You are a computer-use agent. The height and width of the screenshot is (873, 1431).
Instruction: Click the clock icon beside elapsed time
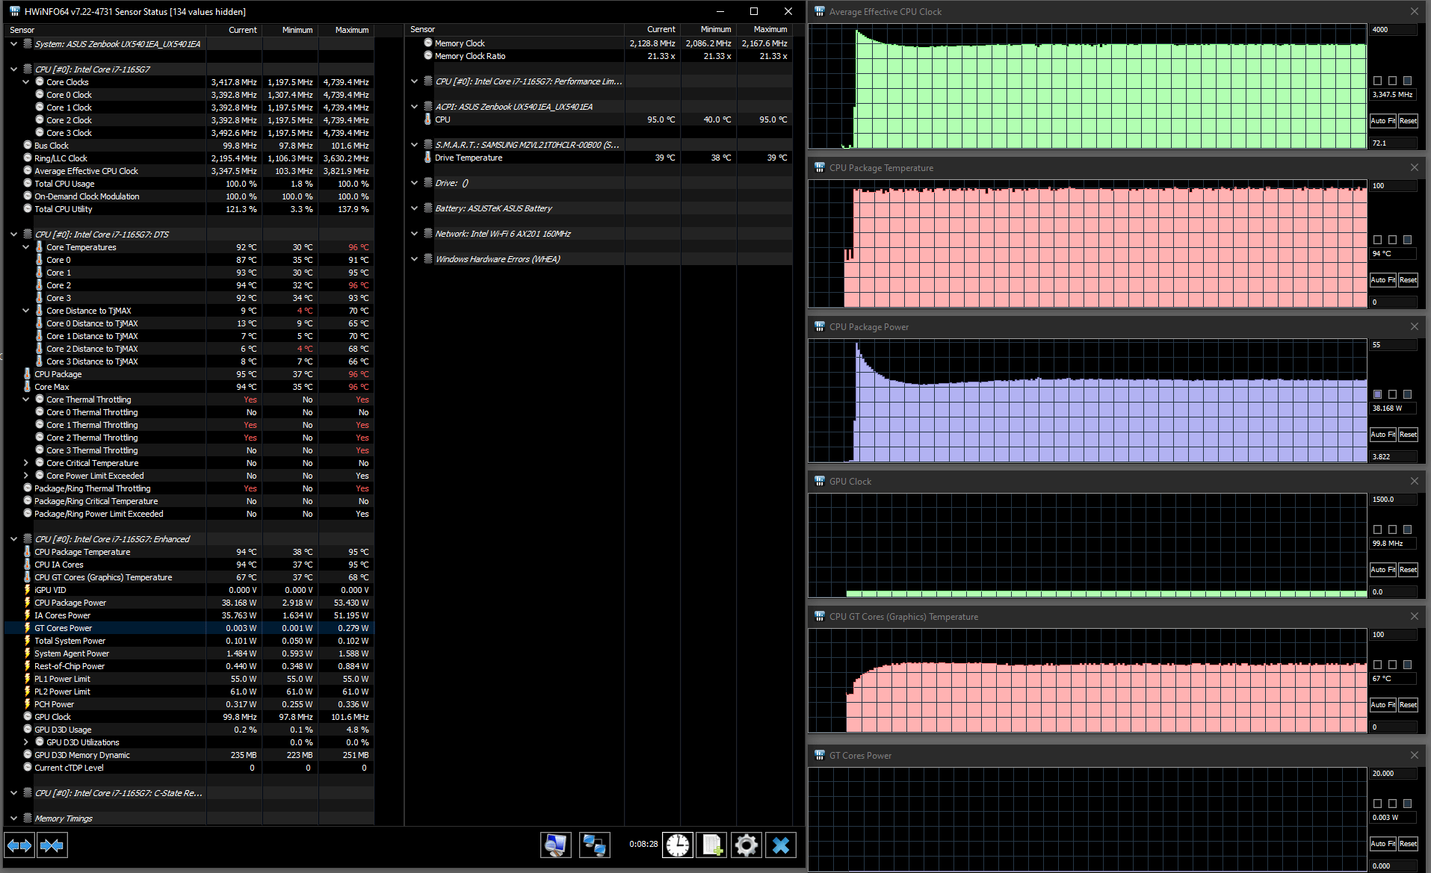678,845
